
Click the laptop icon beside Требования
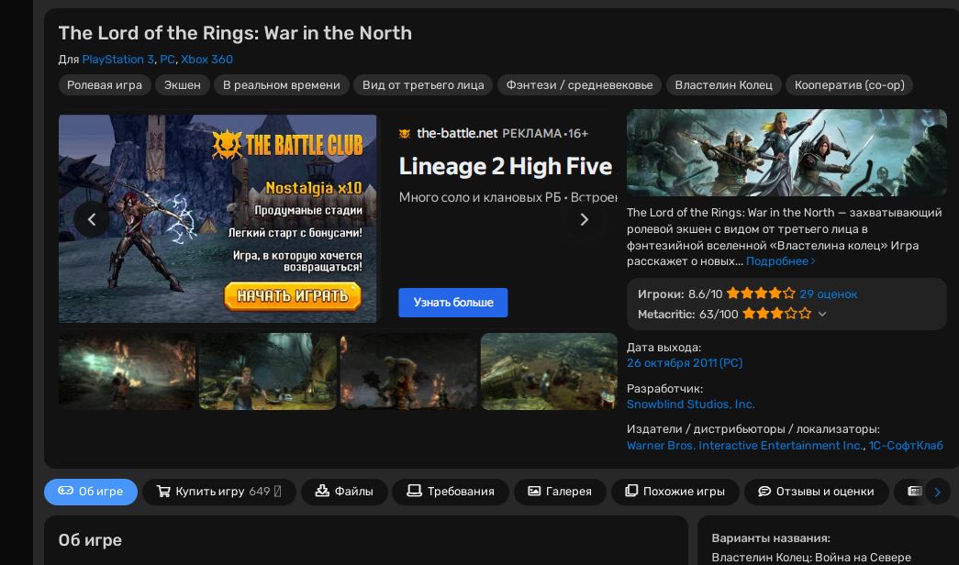[414, 491]
